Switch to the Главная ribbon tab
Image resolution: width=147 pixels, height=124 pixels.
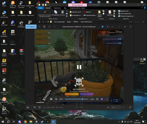tap(48, 8)
